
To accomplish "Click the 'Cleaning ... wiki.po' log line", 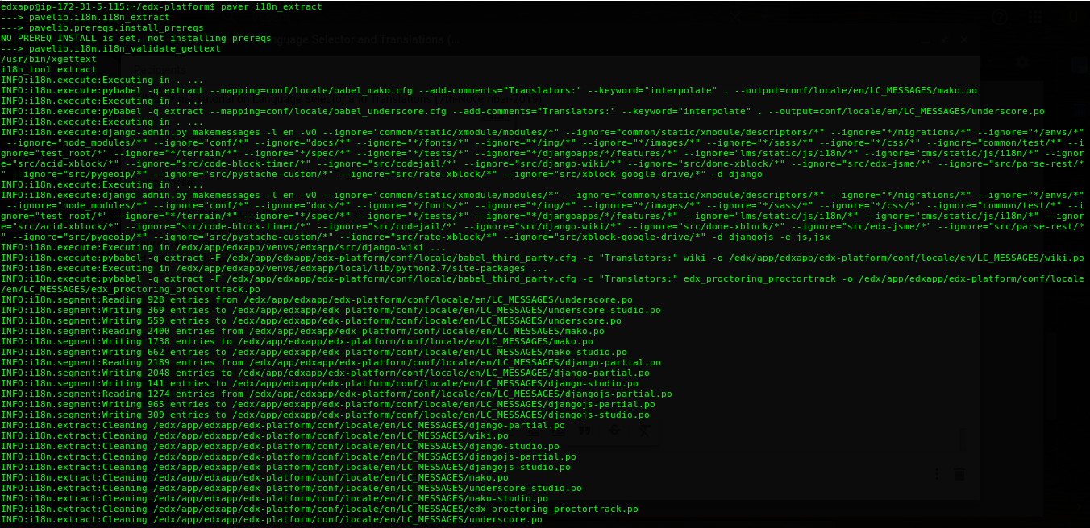I will click(x=255, y=435).
